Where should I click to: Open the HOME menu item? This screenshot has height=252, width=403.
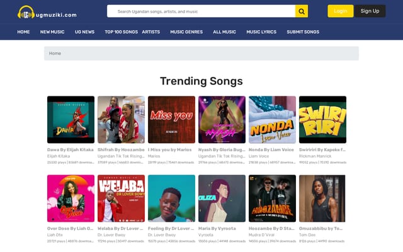point(23,32)
